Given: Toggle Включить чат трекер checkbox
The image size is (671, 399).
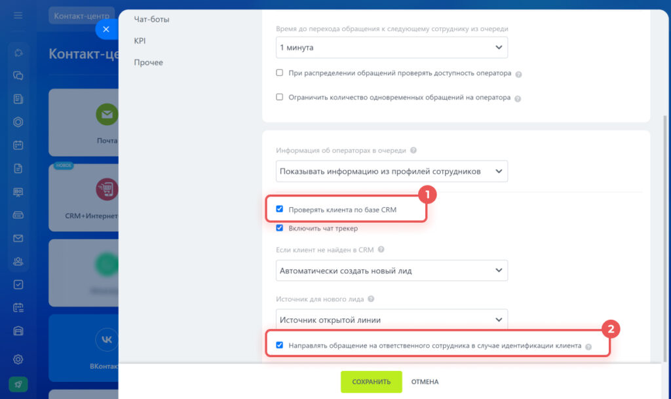Looking at the screenshot, I should [280, 228].
